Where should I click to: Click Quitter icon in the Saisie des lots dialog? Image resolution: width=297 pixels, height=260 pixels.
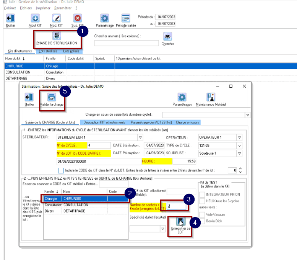29,97
